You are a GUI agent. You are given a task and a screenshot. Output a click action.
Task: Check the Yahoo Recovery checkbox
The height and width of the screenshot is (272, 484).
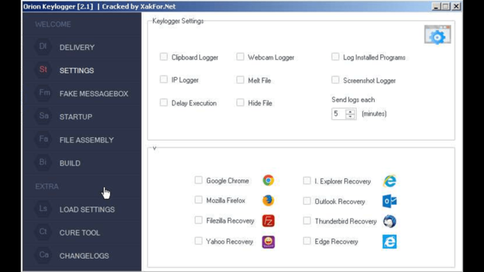click(199, 241)
